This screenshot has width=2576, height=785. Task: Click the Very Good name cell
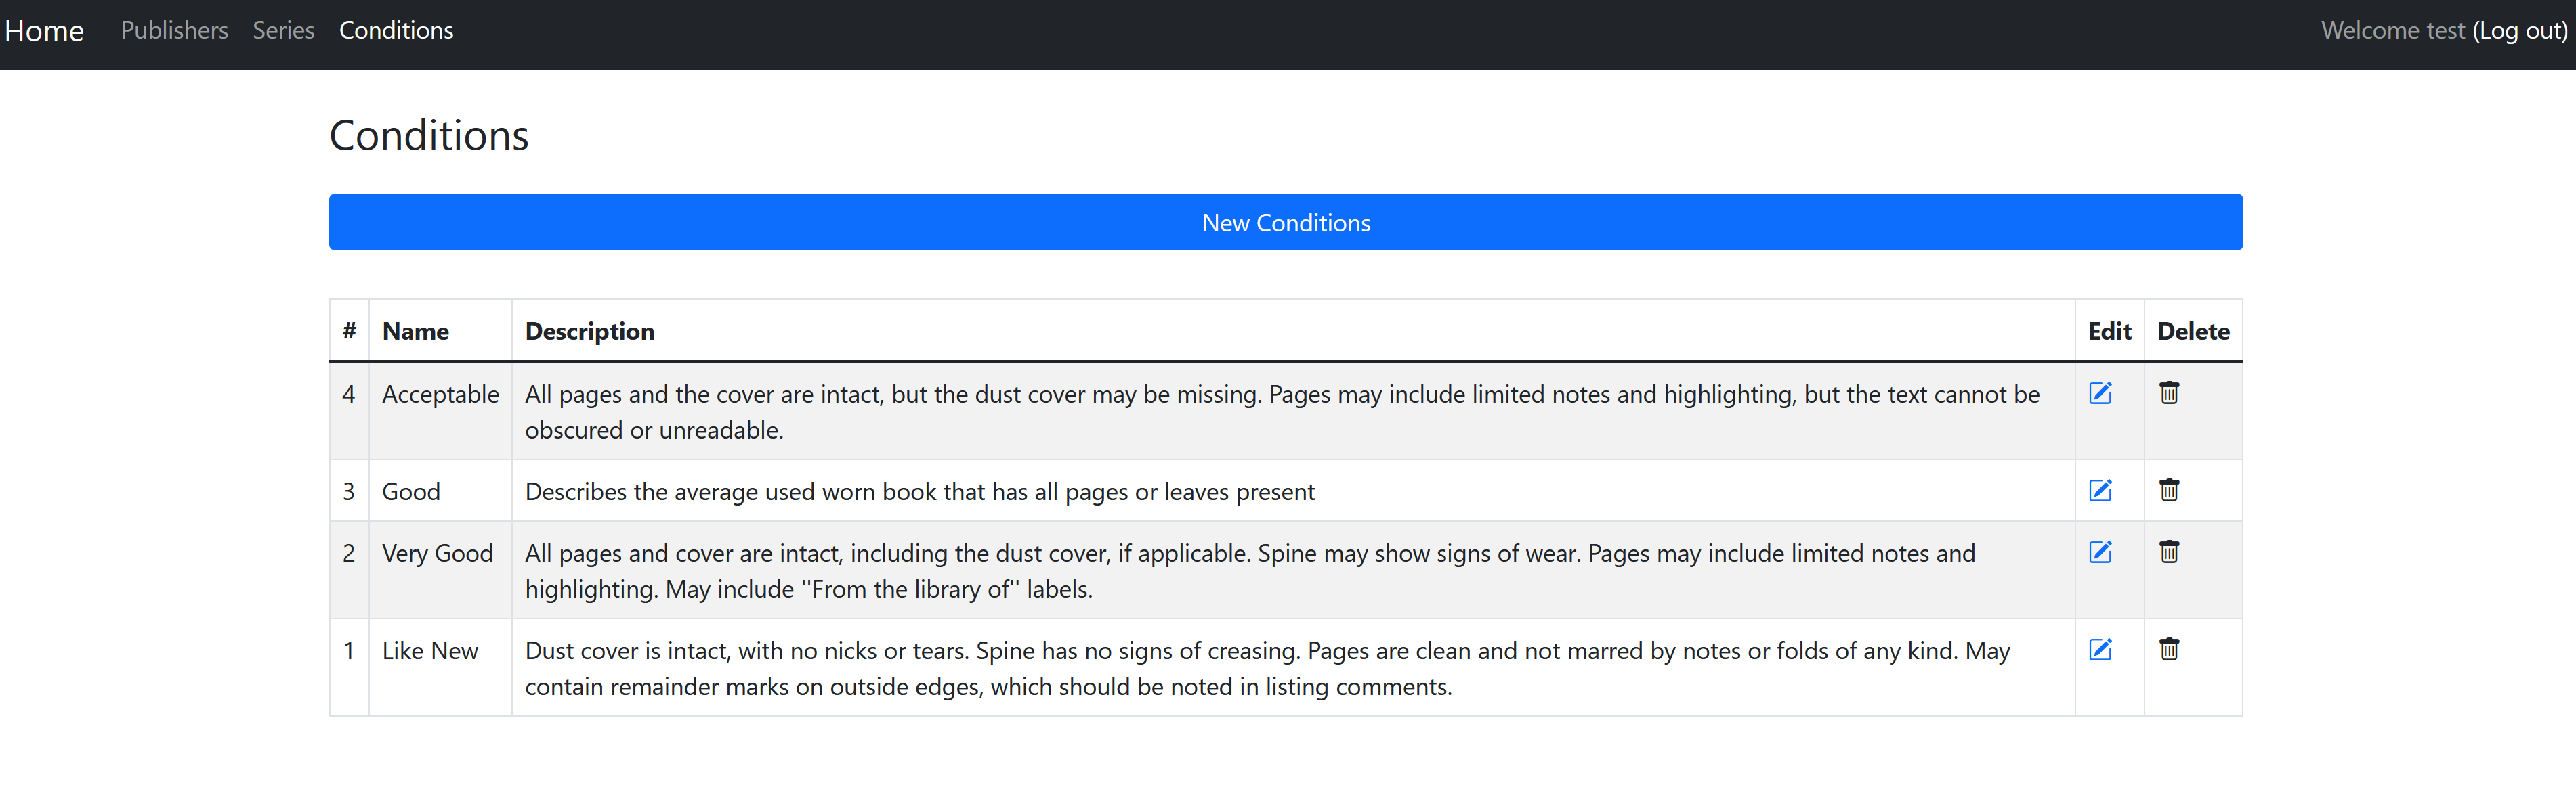pos(437,554)
